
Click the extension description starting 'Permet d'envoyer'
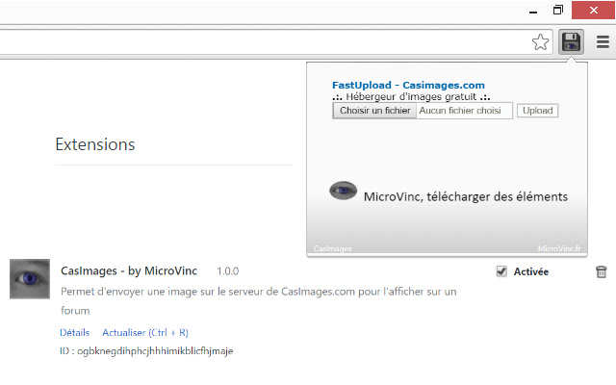pos(259,301)
